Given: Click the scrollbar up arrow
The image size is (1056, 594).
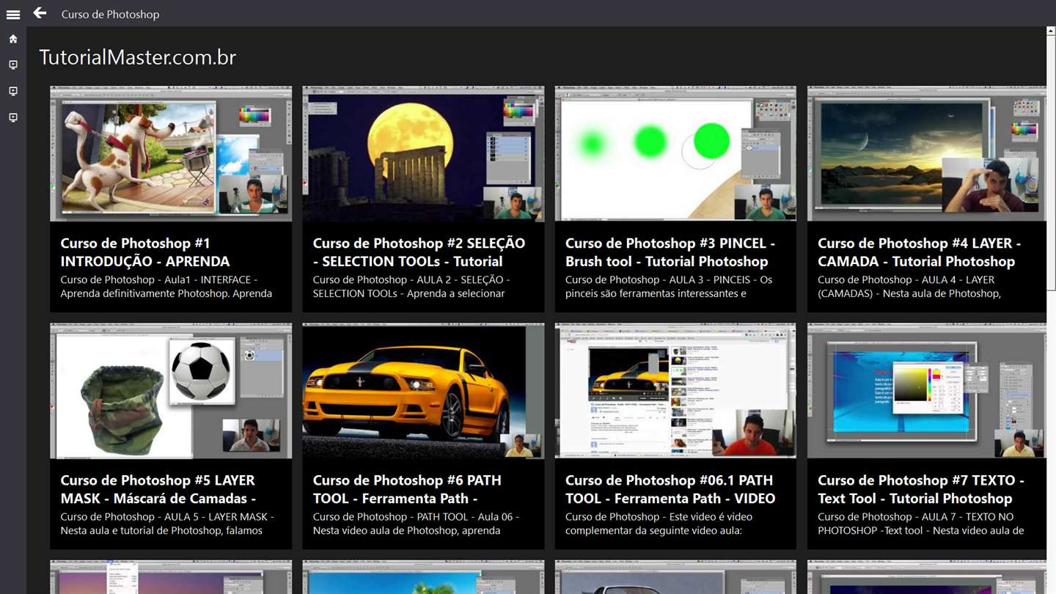Looking at the screenshot, I should [x=1051, y=32].
